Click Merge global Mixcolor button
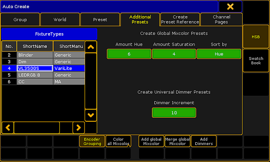Viewport: 270px width, 162px height. click(178, 141)
